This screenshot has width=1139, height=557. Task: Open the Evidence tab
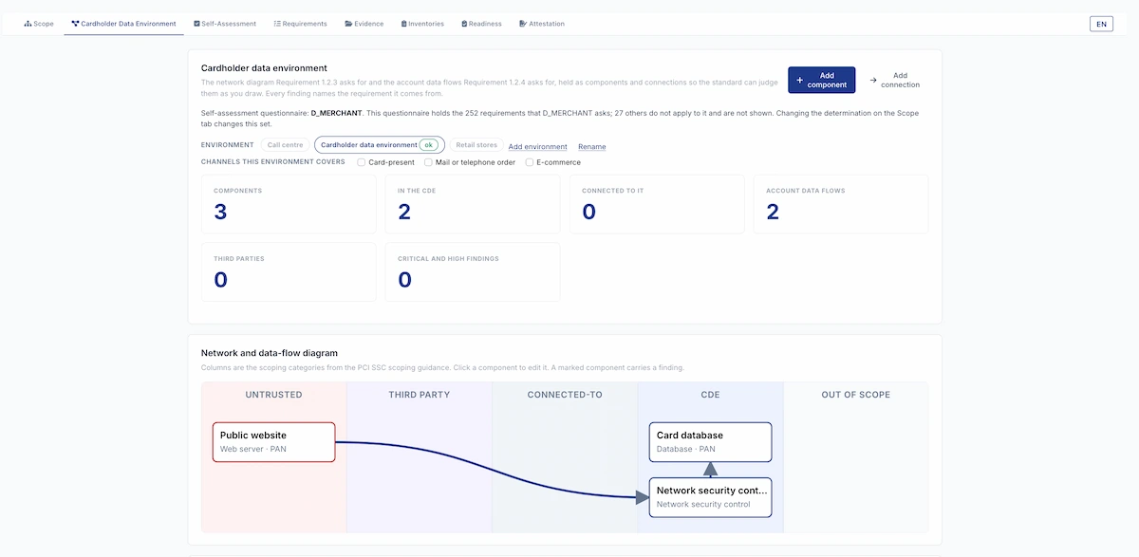tap(364, 24)
